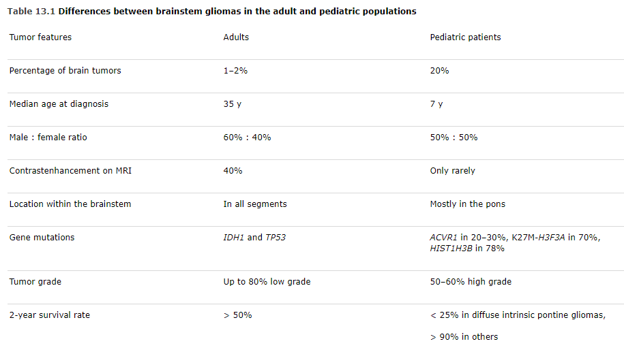Click the 'Contrastenhancement on MRI' row label
The width and height of the screenshot is (624, 352).
(x=70, y=171)
